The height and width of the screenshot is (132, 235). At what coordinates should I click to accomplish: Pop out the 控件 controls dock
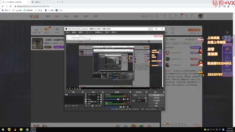(x=164, y=92)
